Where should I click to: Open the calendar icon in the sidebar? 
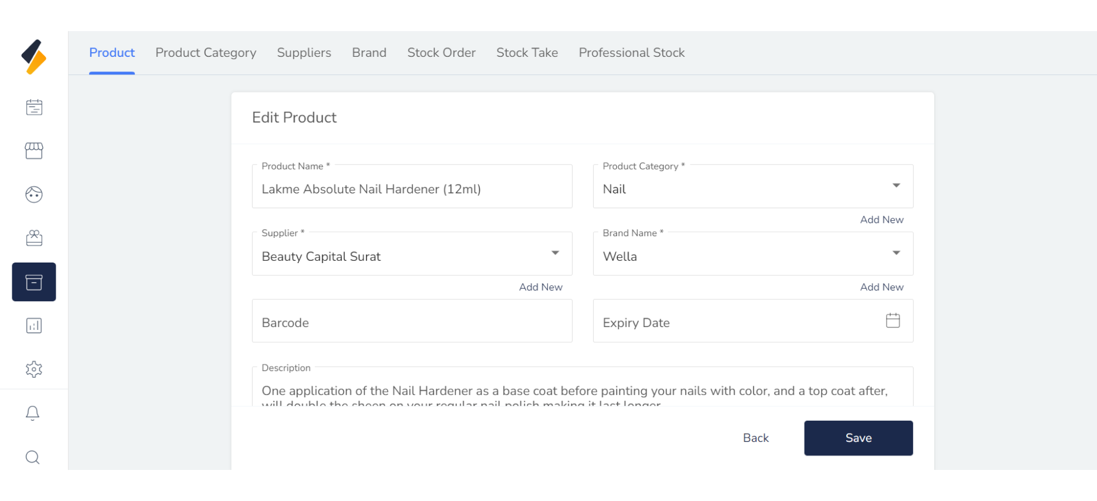tap(34, 107)
